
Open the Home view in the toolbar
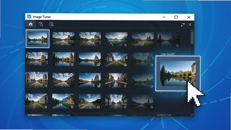tap(31, 24)
